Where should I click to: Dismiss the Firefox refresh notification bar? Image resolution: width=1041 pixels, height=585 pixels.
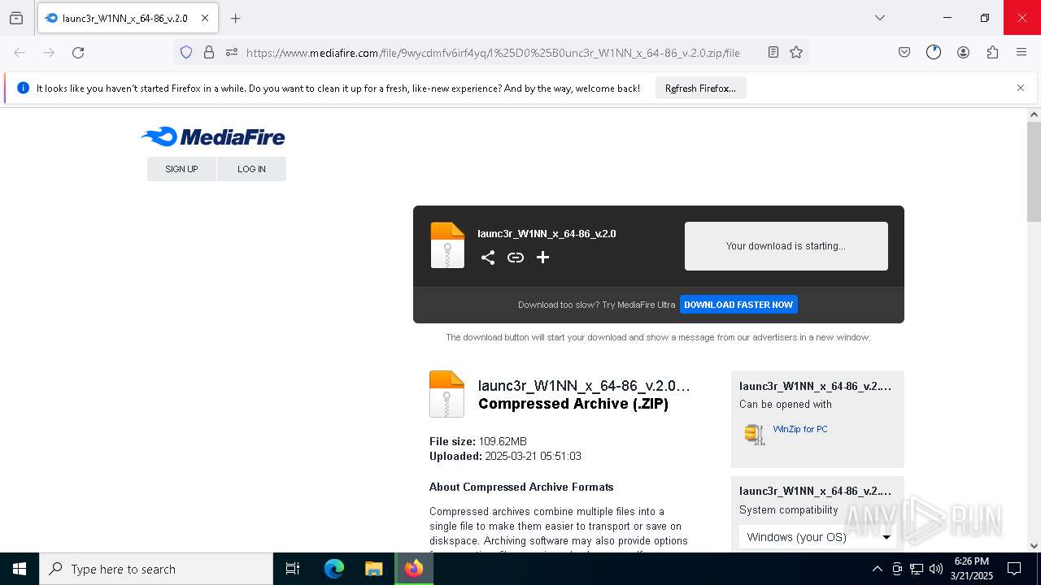1021,88
